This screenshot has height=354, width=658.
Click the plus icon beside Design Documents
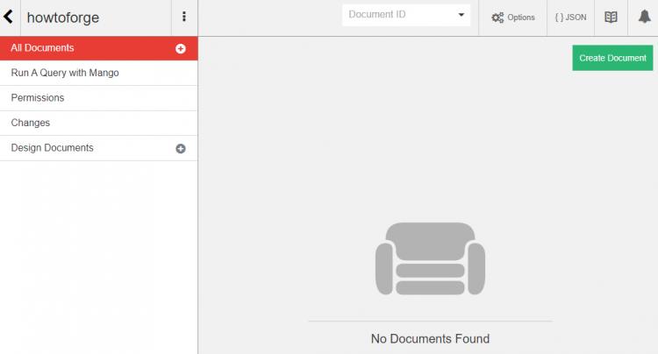181,149
